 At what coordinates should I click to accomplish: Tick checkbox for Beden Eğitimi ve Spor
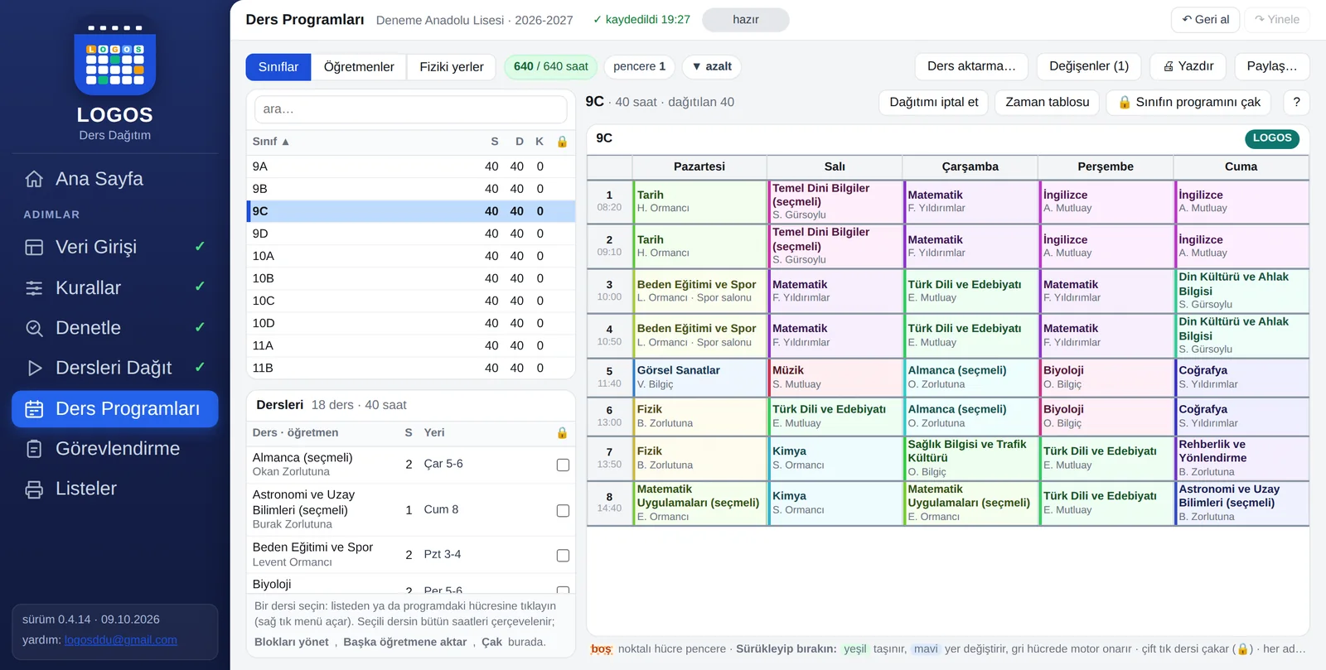563,556
